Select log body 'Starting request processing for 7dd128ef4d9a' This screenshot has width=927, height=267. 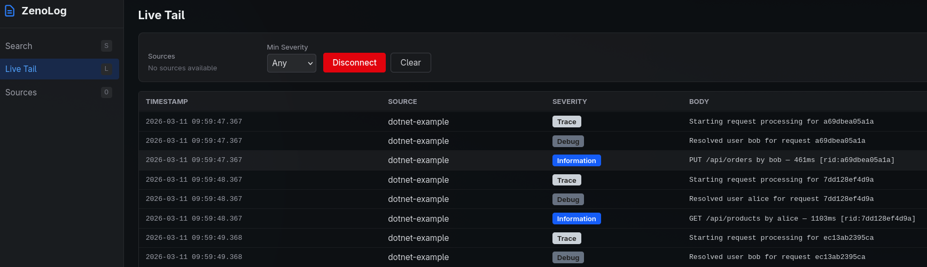[x=781, y=180]
